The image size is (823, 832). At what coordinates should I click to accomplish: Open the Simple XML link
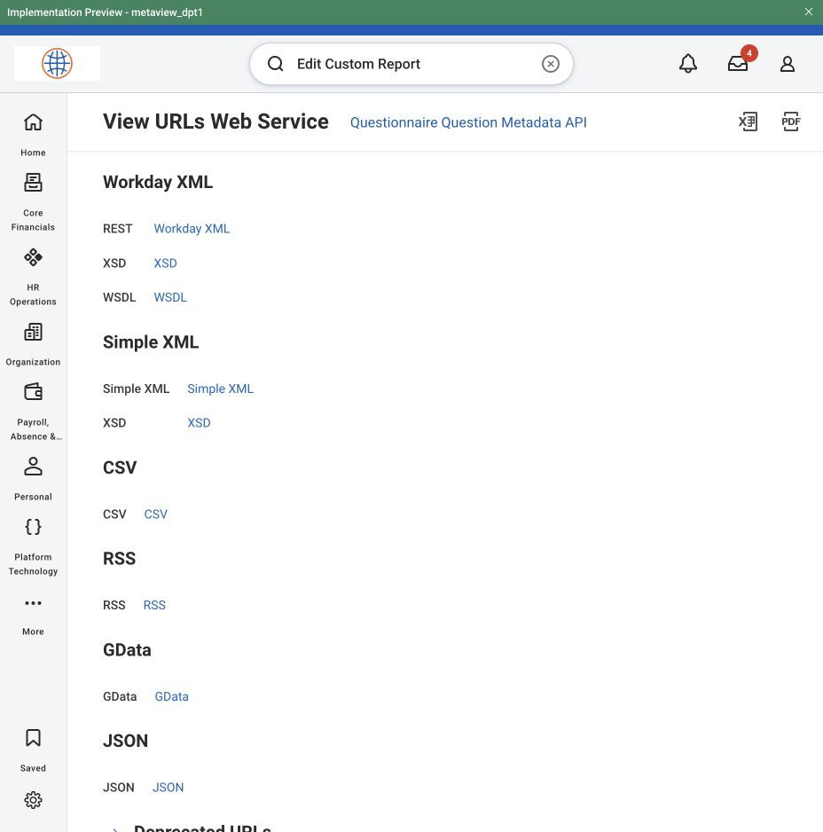click(220, 389)
